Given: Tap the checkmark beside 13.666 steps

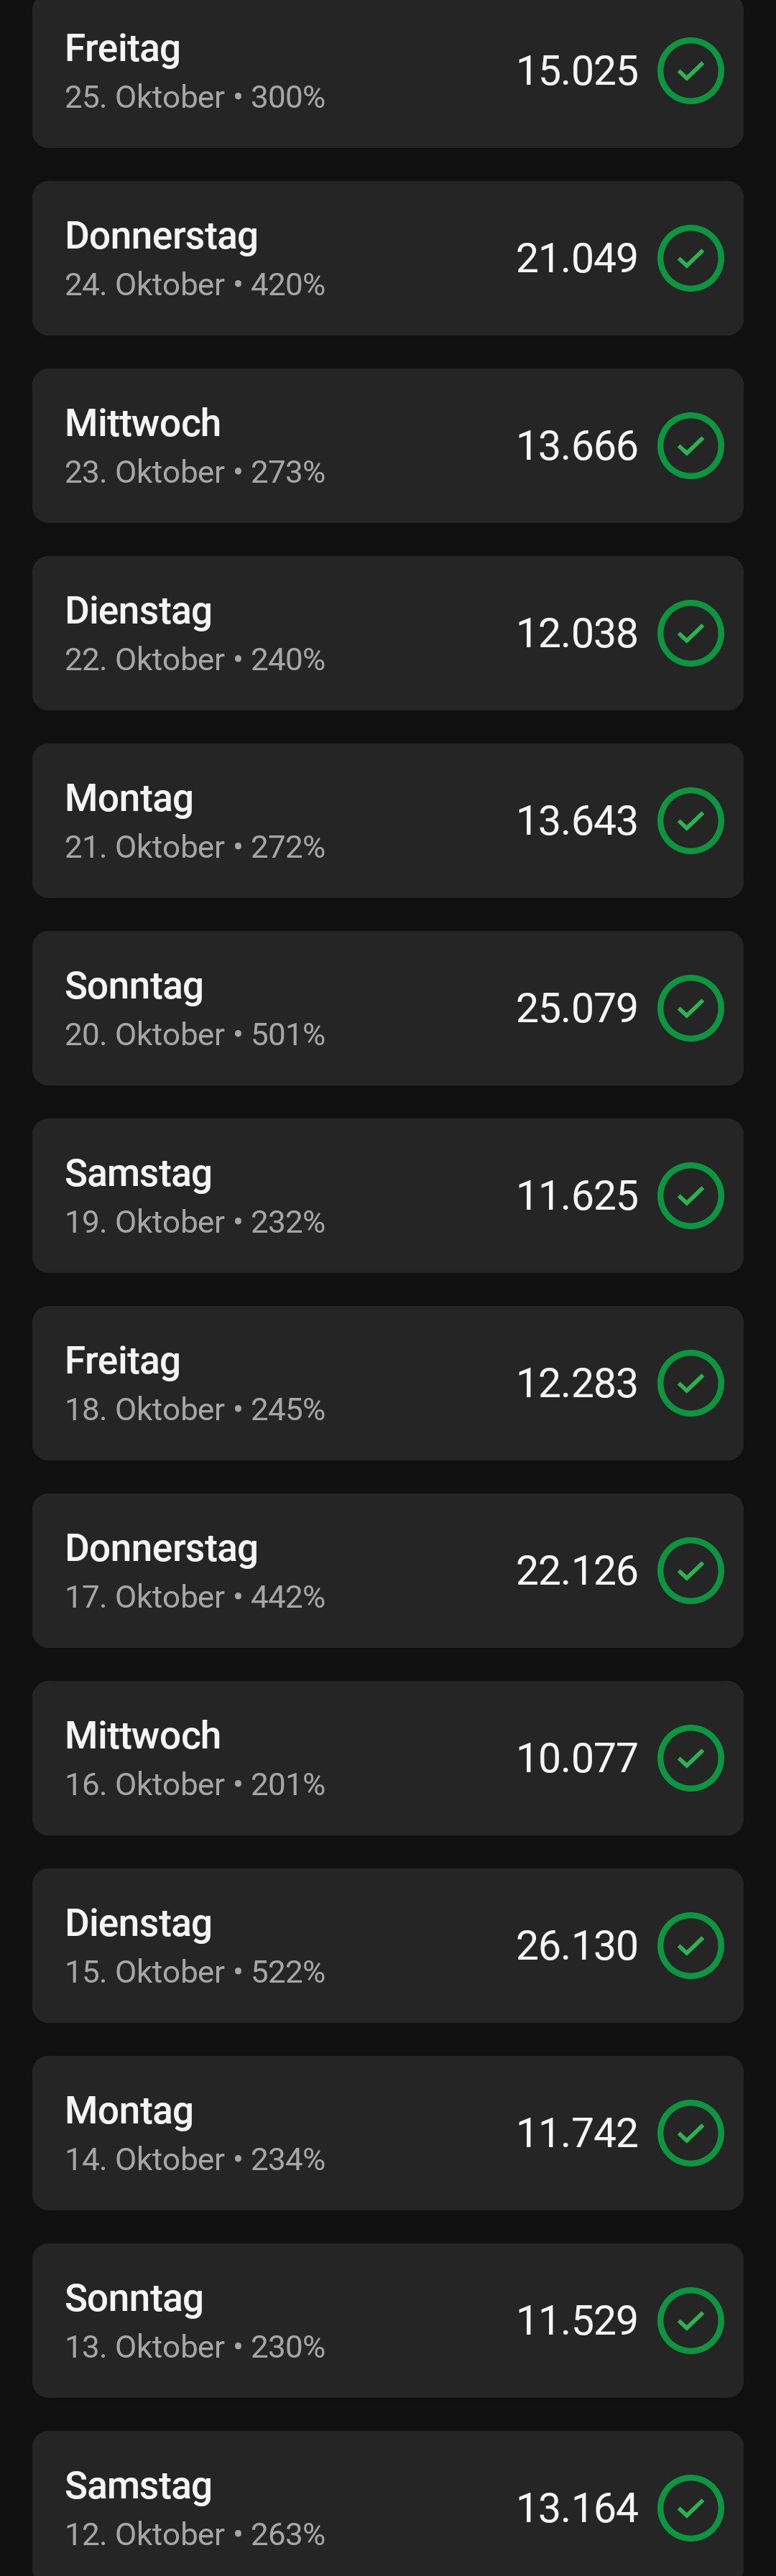Looking at the screenshot, I should [x=690, y=446].
